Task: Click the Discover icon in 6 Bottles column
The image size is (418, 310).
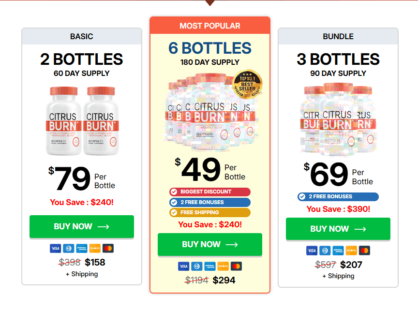Action: click(223, 266)
